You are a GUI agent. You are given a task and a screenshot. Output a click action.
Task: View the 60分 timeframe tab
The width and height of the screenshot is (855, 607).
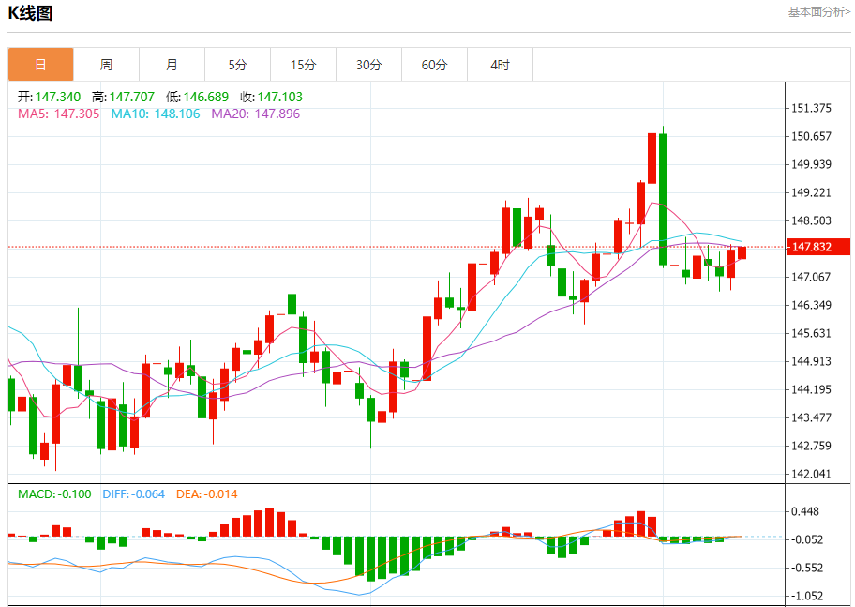click(x=434, y=65)
